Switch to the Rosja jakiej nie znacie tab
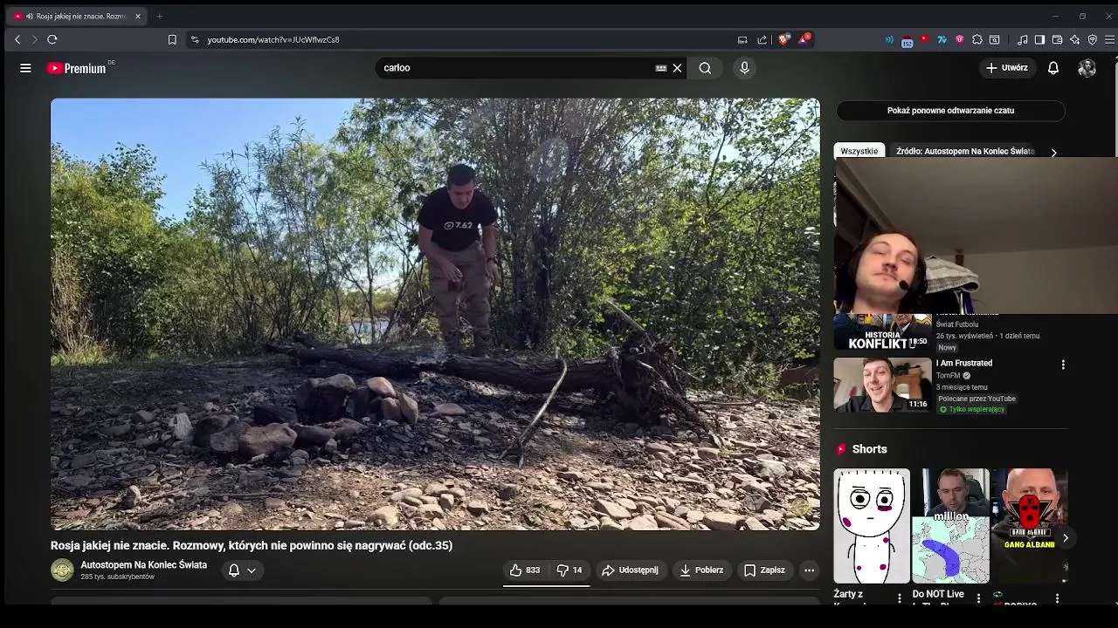The width and height of the screenshot is (1118, 628). click(x=79, y=16)
